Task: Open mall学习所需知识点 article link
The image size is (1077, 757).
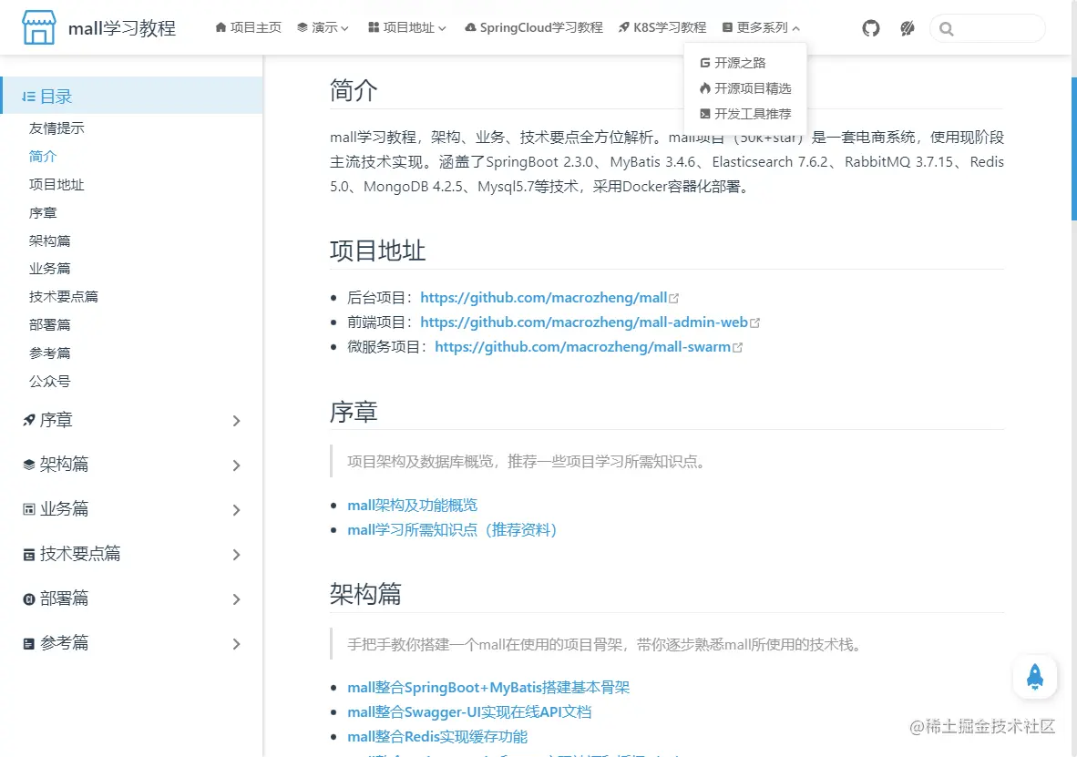Action: [x=452, y=529]
